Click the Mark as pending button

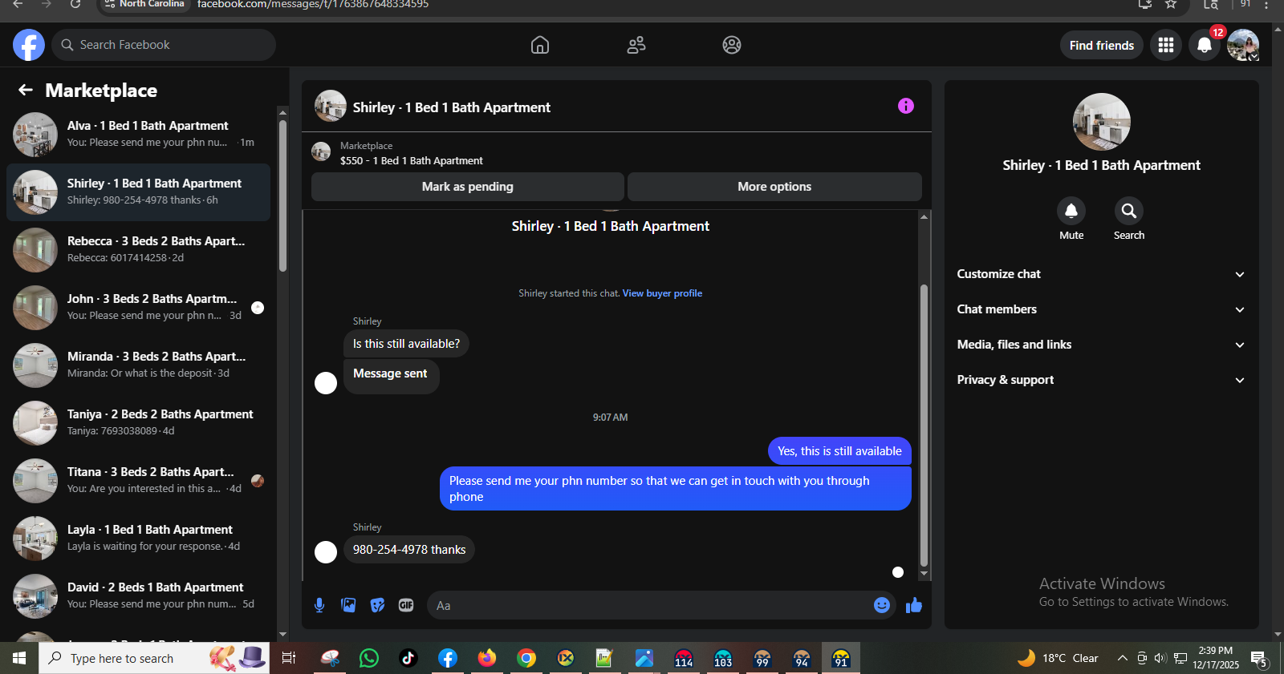468,187
